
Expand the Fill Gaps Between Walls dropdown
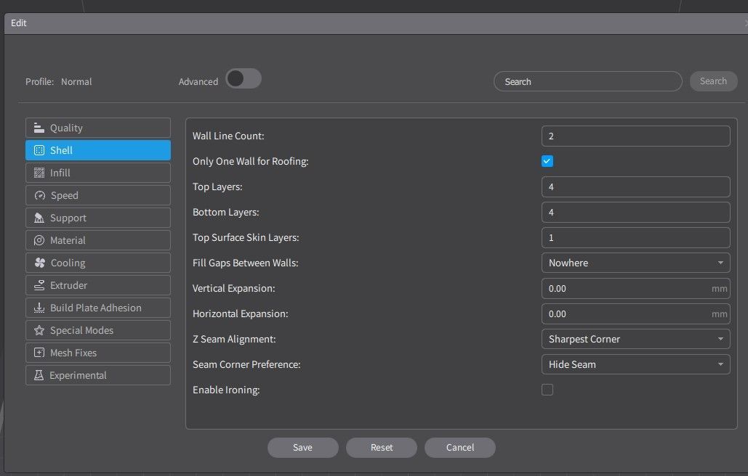pyautogui.click(x=635, y=263)
